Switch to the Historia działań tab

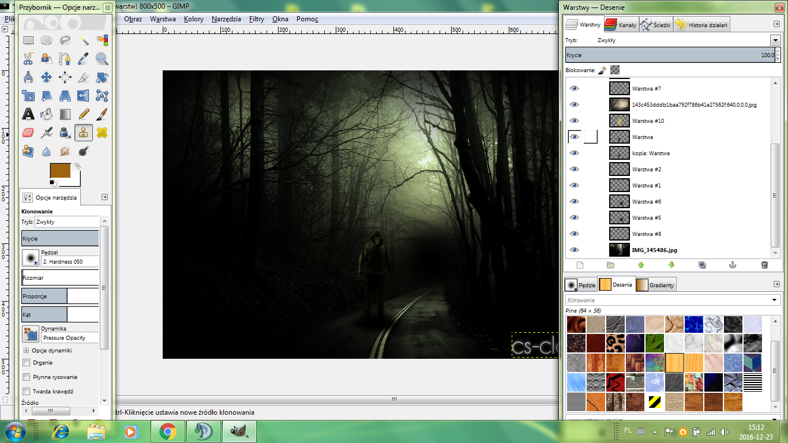click(x=702, y=25)
